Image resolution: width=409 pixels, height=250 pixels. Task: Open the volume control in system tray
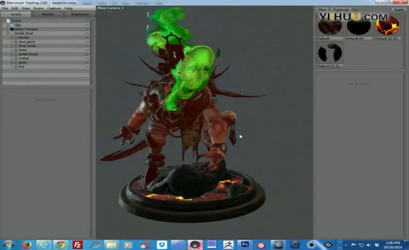click(369, 245)
